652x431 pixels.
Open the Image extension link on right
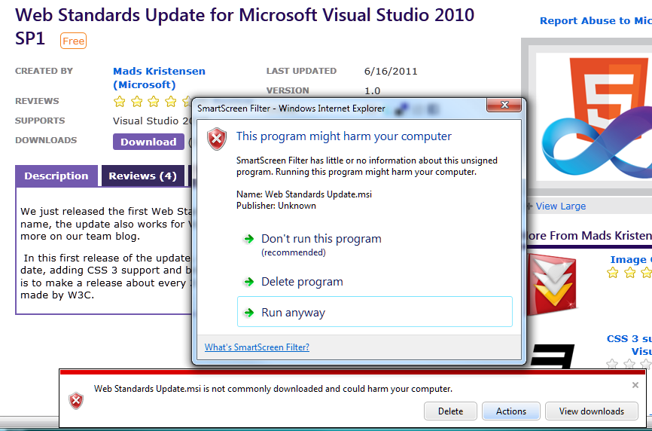tap(631, 260)
